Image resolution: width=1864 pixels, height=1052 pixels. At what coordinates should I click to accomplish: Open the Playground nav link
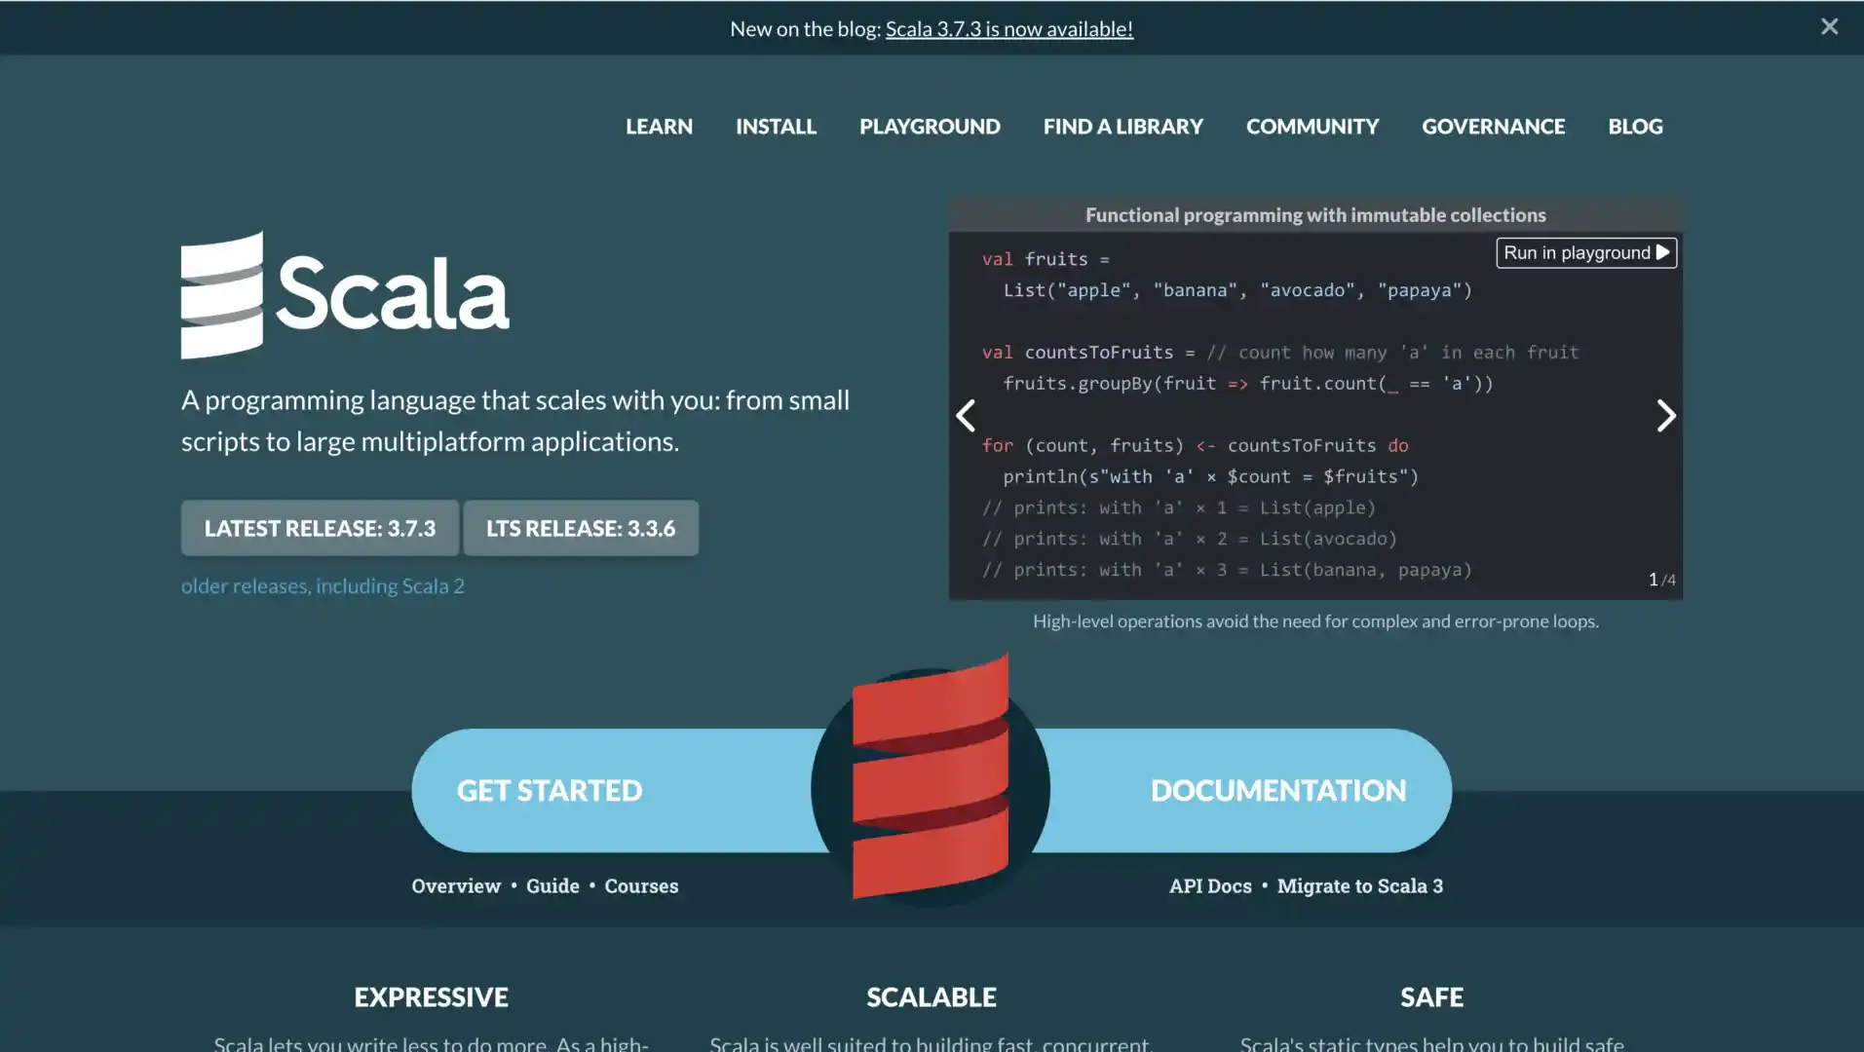pos(930,127)
